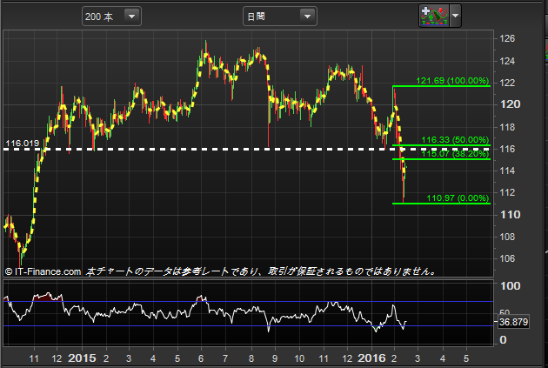
Task: Click the 2016 year label on time axis
Action: 371,358
